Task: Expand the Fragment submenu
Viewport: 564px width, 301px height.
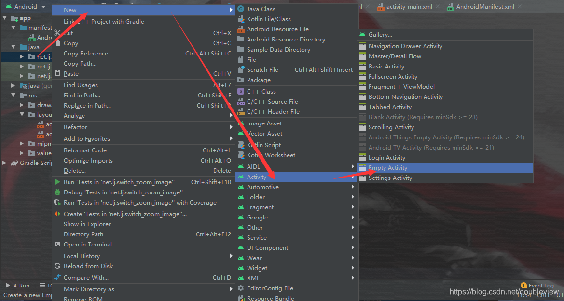Action: (297, 207)
